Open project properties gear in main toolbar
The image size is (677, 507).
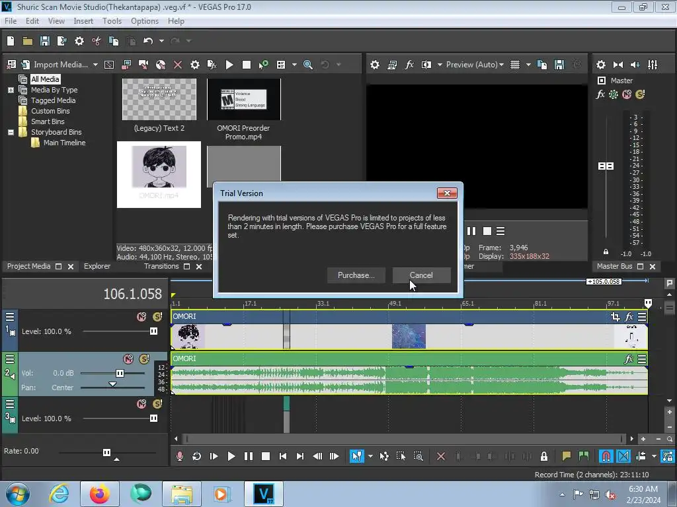pos(79,41)
